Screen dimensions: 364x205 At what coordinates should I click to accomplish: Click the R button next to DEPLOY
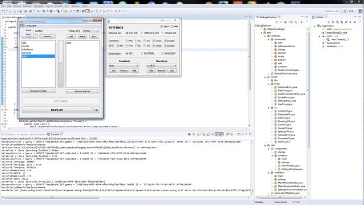[97, 110]
